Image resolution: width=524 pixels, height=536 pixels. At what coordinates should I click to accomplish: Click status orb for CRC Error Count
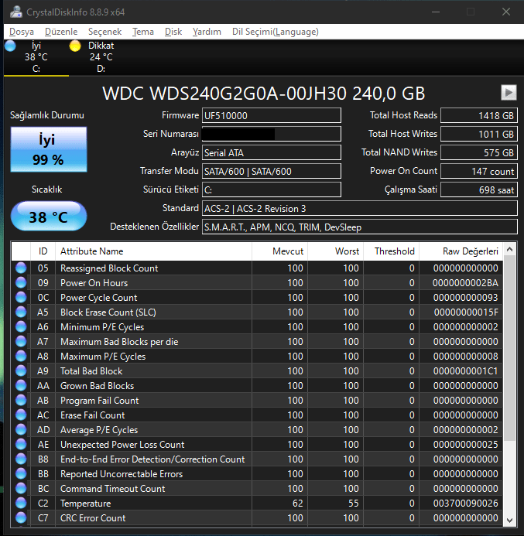[21, 518]
